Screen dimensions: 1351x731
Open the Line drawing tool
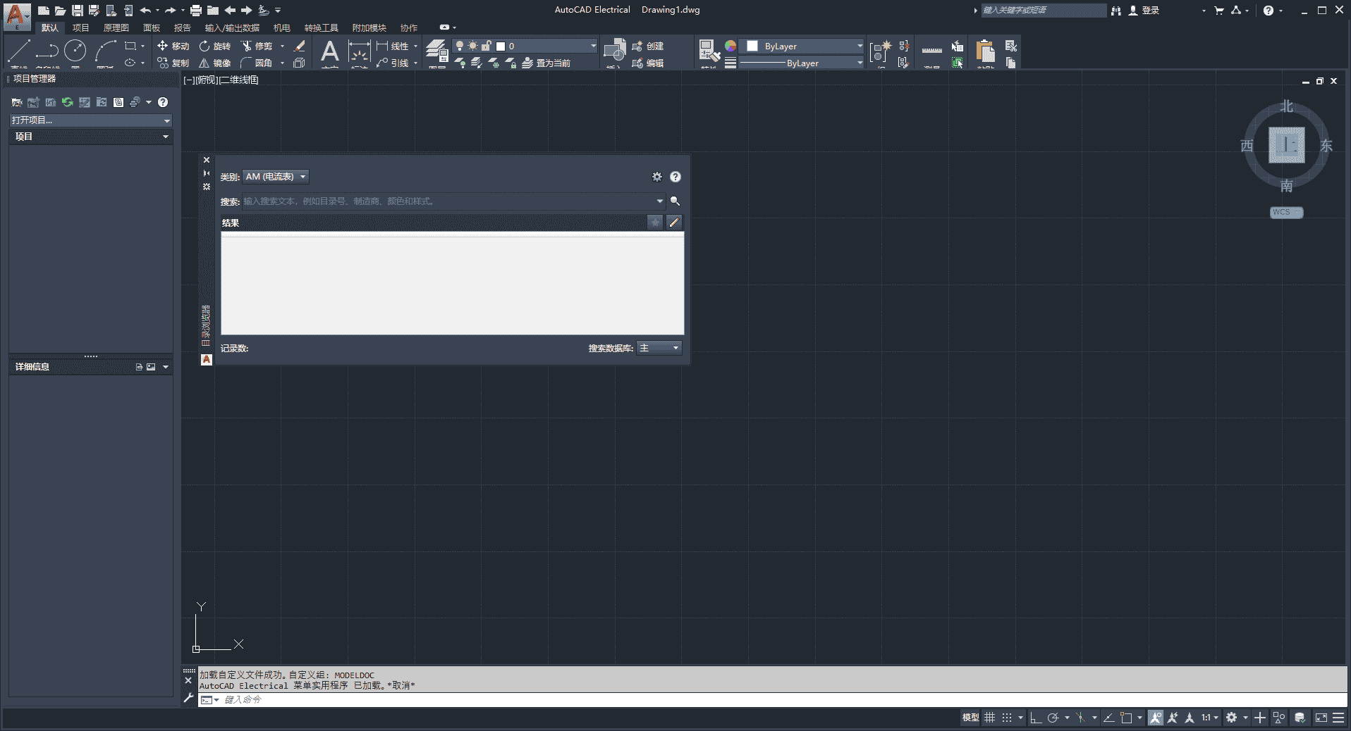[18, 51]
